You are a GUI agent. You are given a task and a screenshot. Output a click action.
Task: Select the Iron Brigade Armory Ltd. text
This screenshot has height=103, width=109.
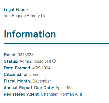click(x=26, y=16)
